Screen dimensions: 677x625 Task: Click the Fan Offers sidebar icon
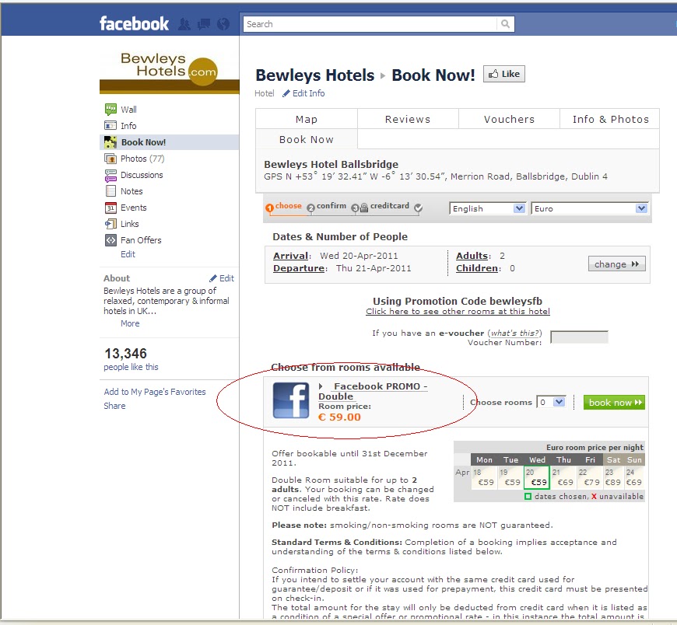point(110,240)
